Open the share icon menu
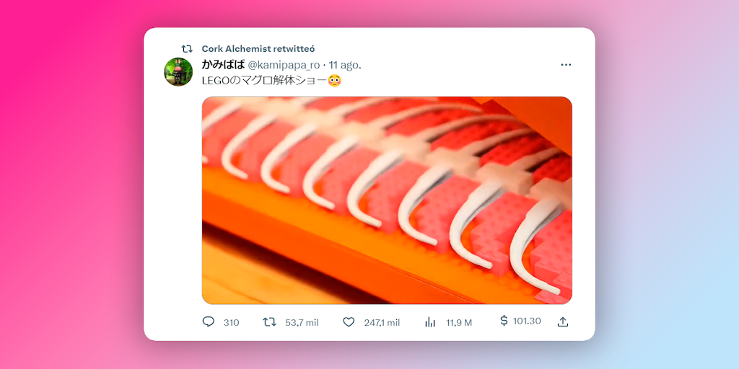This screenshot has height=369, width=739. click(563, 322)
